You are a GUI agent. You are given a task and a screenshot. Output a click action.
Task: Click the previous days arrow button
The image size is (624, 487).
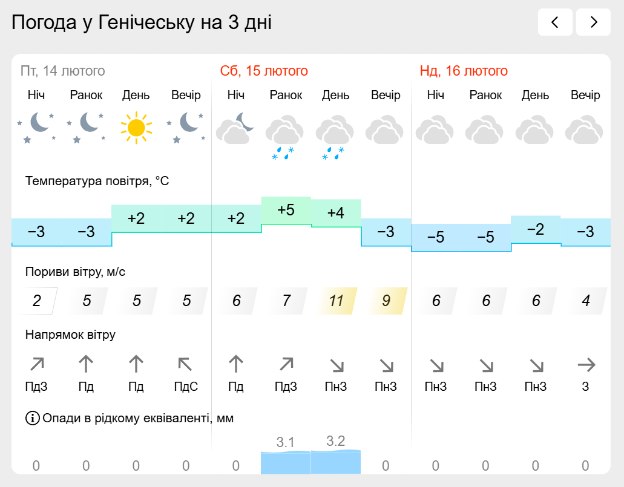coord(555,22)
